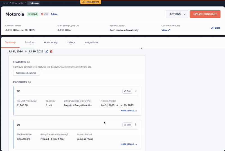The image size is (225, 151).
Task: Open the three-dot menu for product D1
Action: coord(136,125)
